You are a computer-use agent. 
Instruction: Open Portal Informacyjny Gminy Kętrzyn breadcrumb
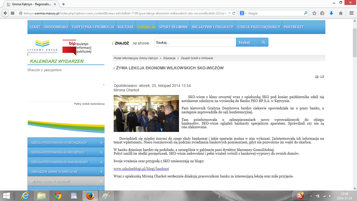coord(136,58)
